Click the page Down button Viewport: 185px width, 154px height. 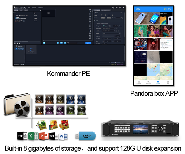(x=109, y=18)
